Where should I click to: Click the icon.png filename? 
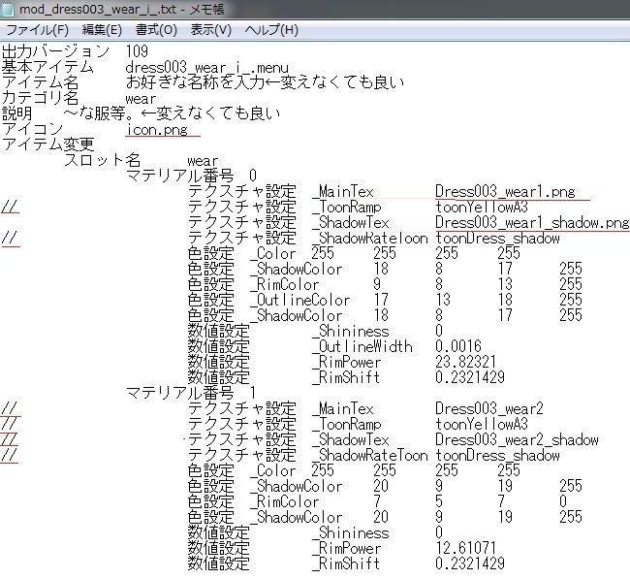157,129
